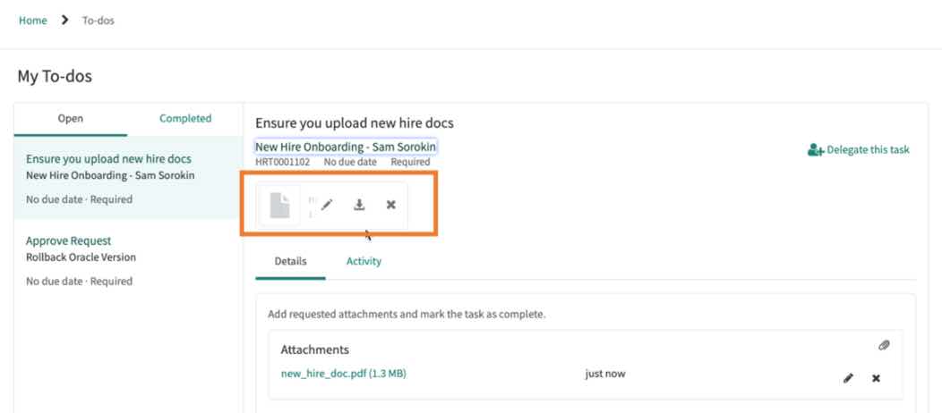This screenshot has width=942, height=413.
Task: Click task number HRT0001102
Action: click(282, 162)
